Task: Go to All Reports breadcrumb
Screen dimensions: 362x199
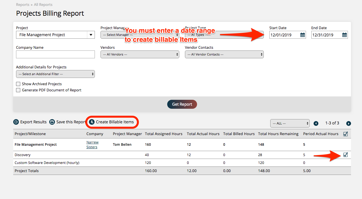Action: pyautogui.click(x=43, y=4)
